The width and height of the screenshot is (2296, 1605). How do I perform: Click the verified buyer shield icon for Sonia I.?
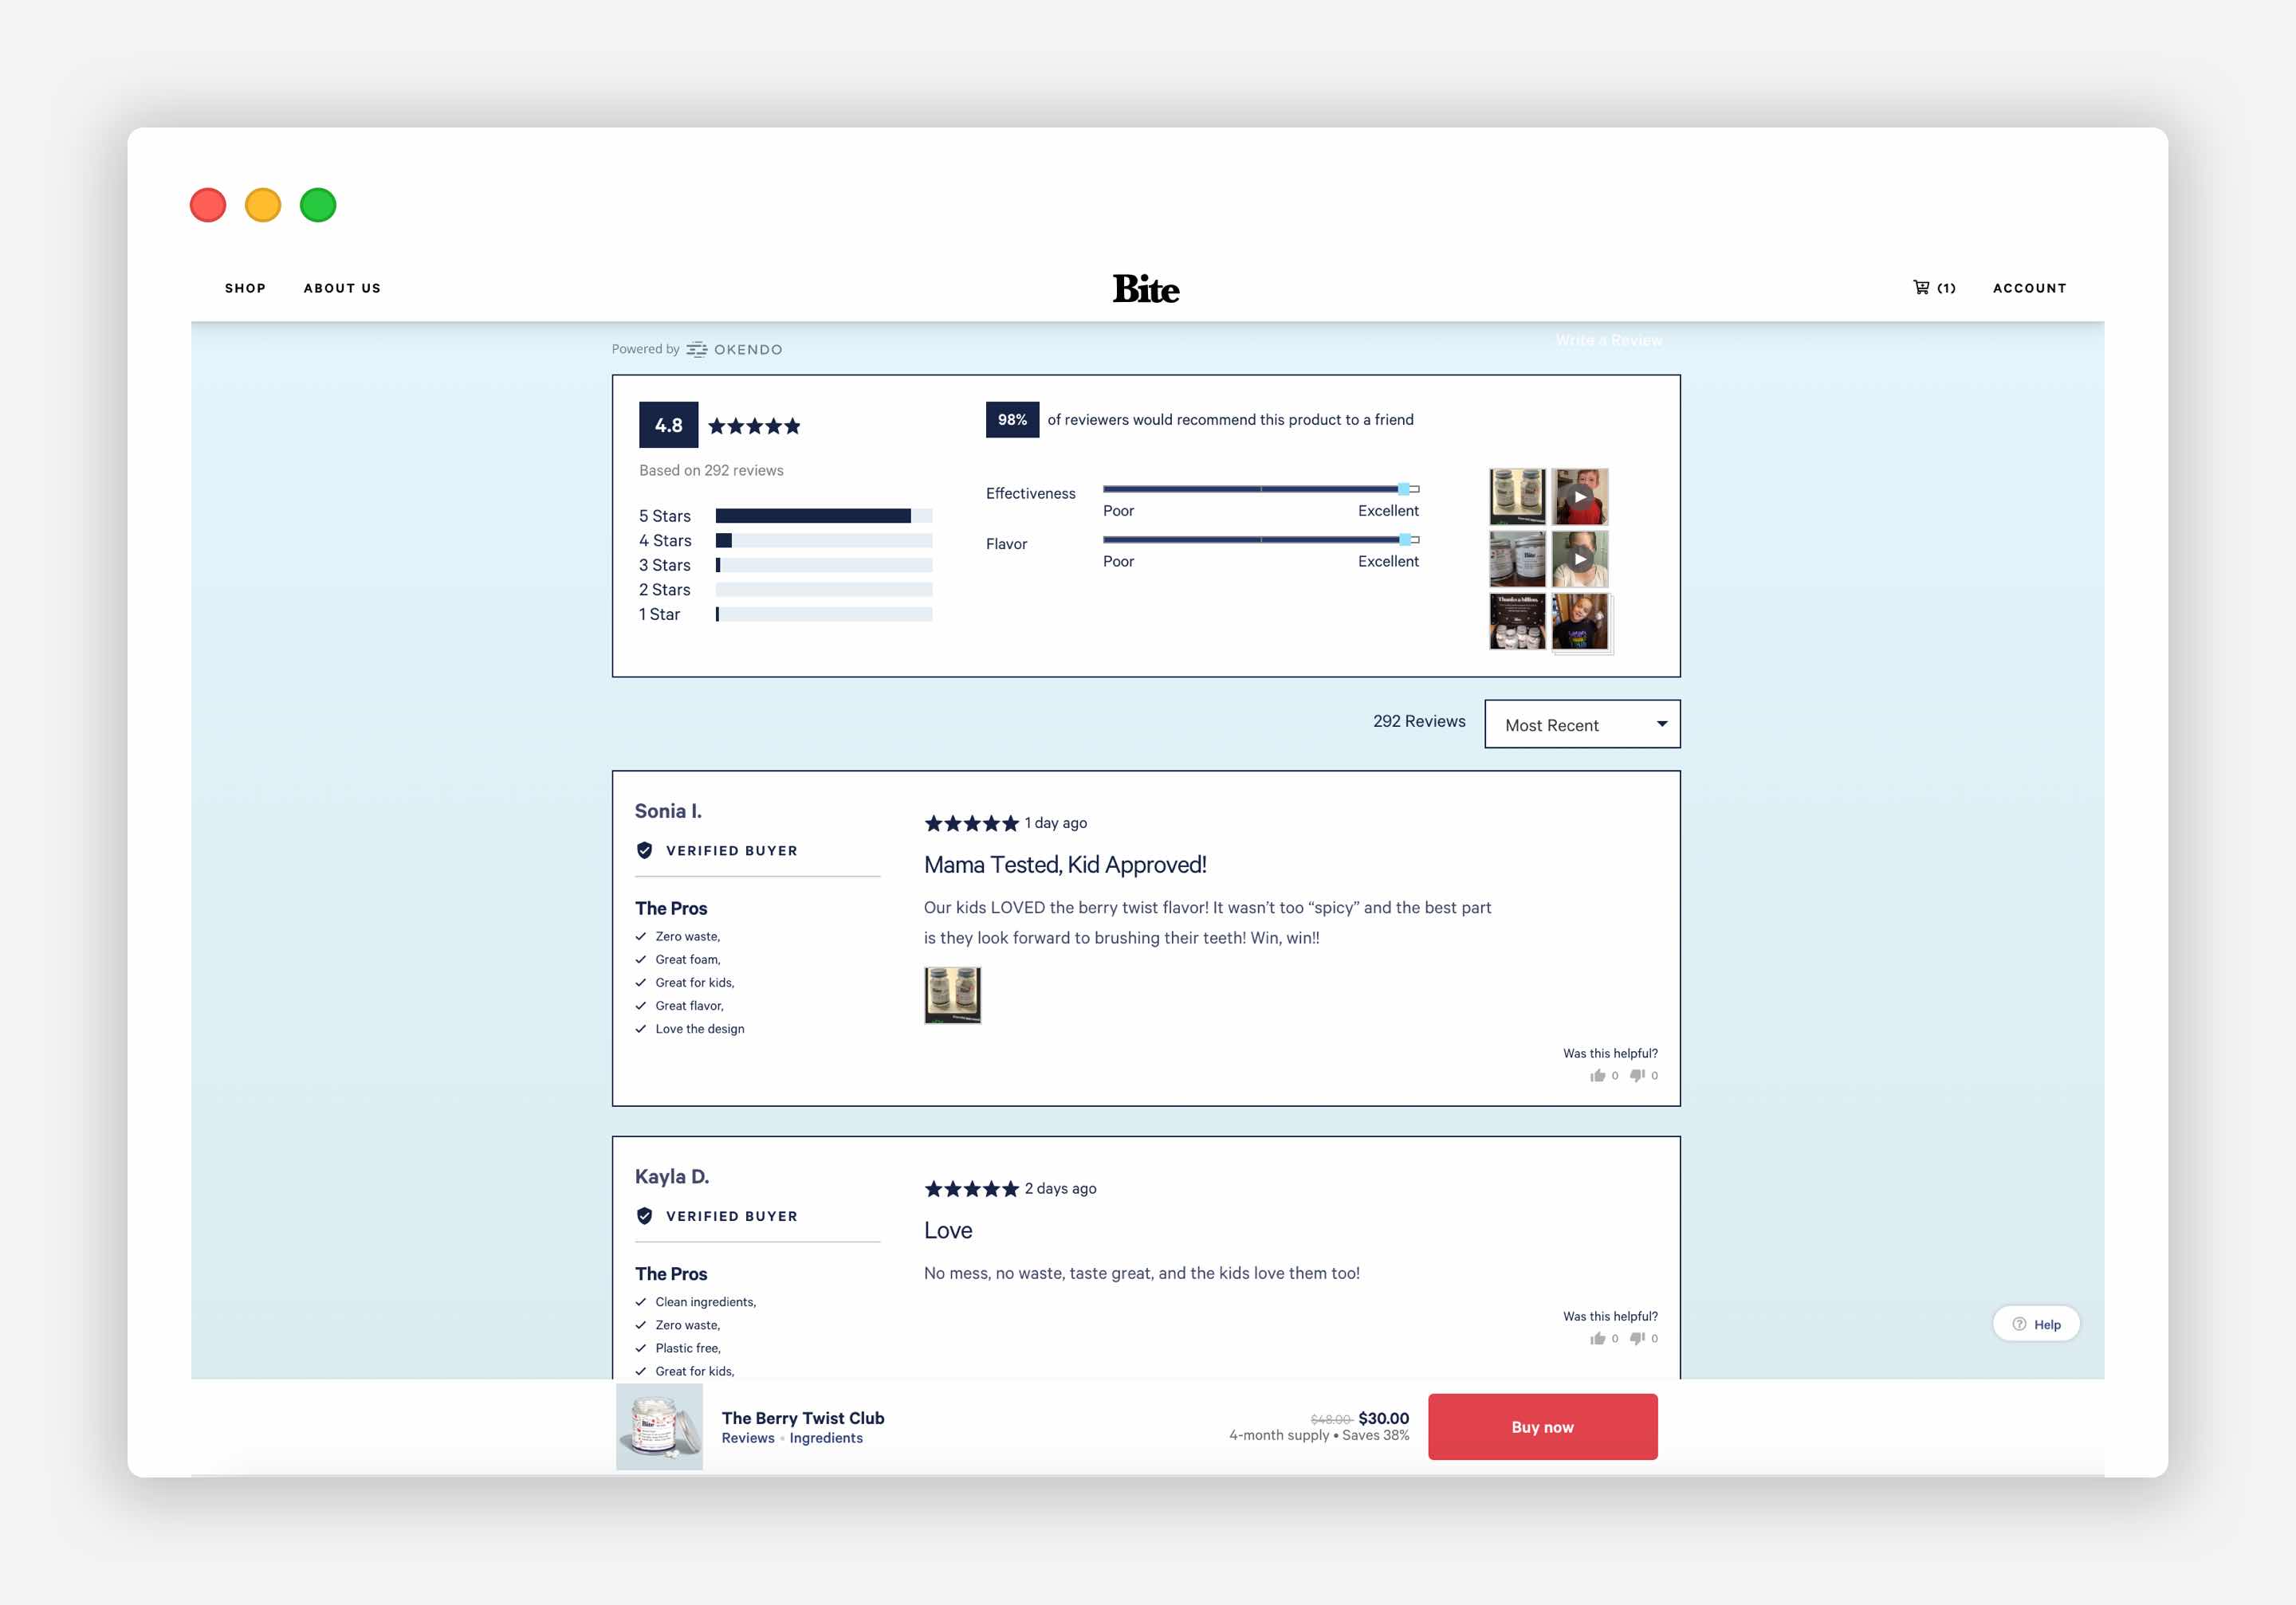click(x=646, y=850)
